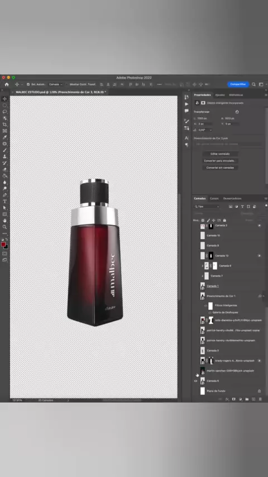Open the Camadas panel menu
268x477 pixels.
point(266,198)
